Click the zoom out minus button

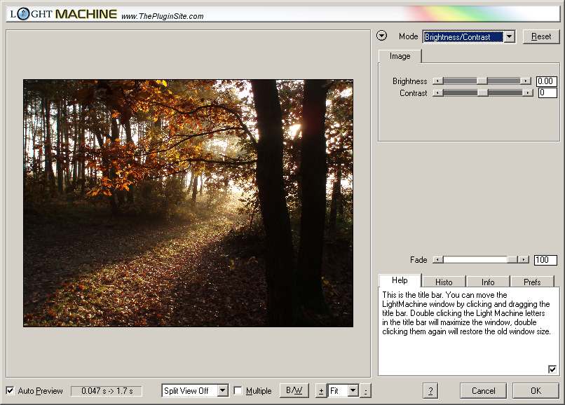pos(365,391)
